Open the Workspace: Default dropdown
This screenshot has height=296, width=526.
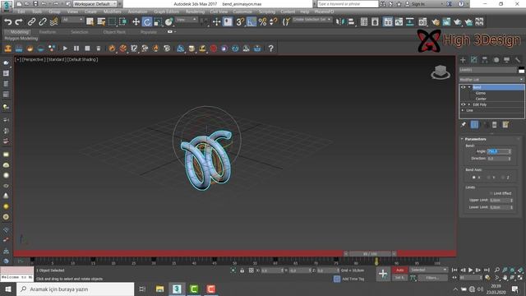pos(95,4)
